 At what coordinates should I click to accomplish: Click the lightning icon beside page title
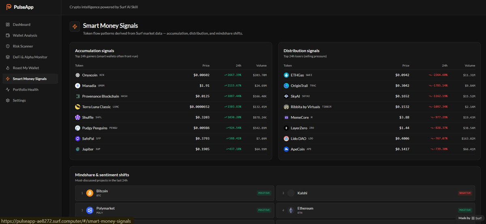[x=75, y=26]
